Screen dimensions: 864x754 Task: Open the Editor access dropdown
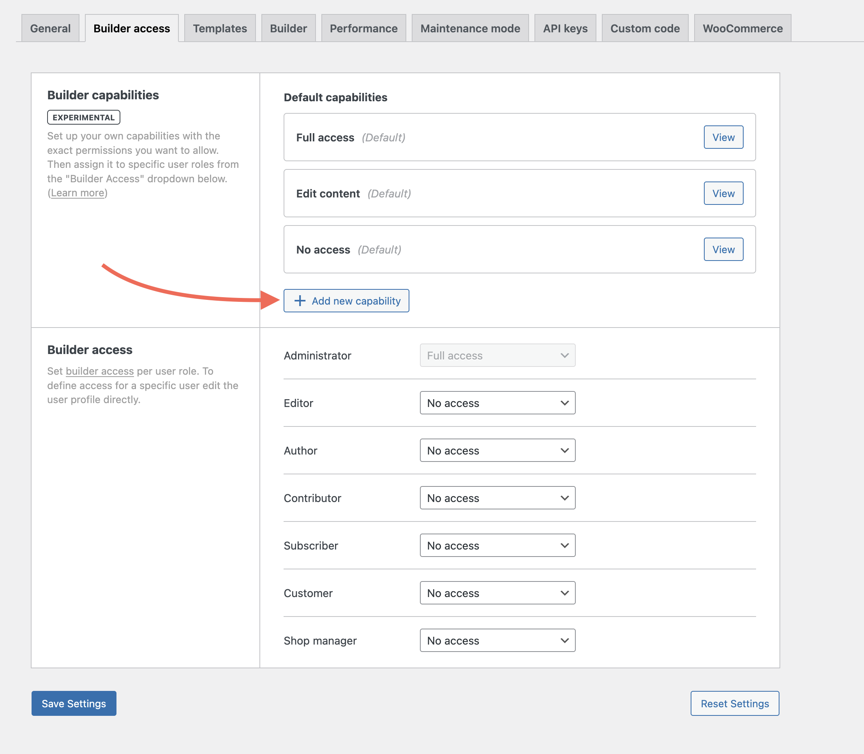tap(497, 403)
